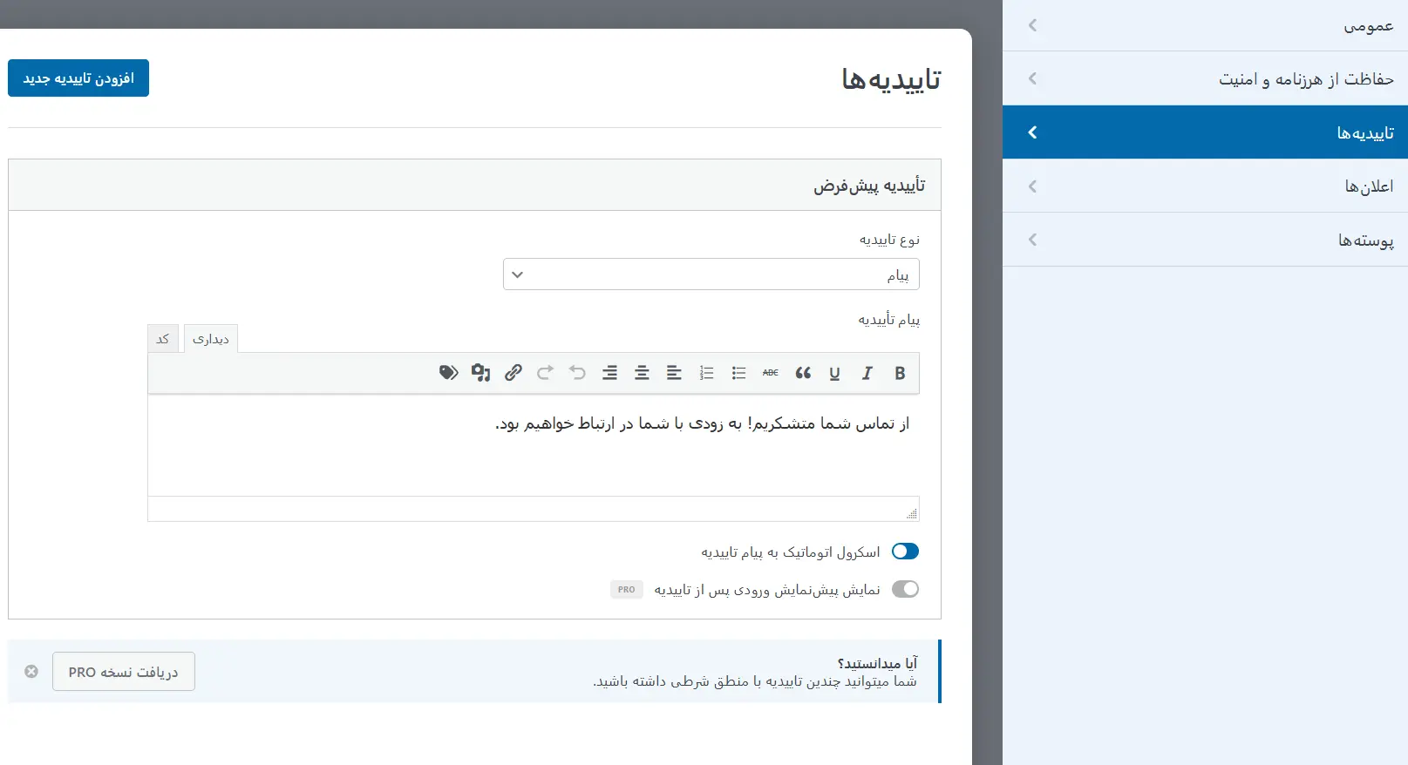This screenshot has height=765, width=1408.
Task: Open the نوع تاییدیه dropdown showing پیام
Action: [711, 274]
